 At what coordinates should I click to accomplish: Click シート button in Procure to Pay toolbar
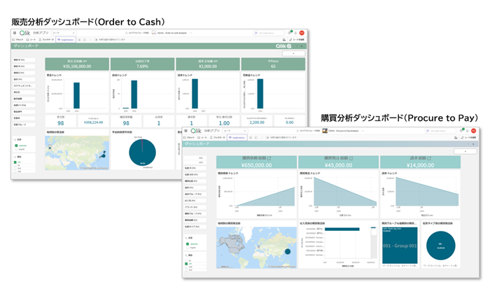point(202,137)
